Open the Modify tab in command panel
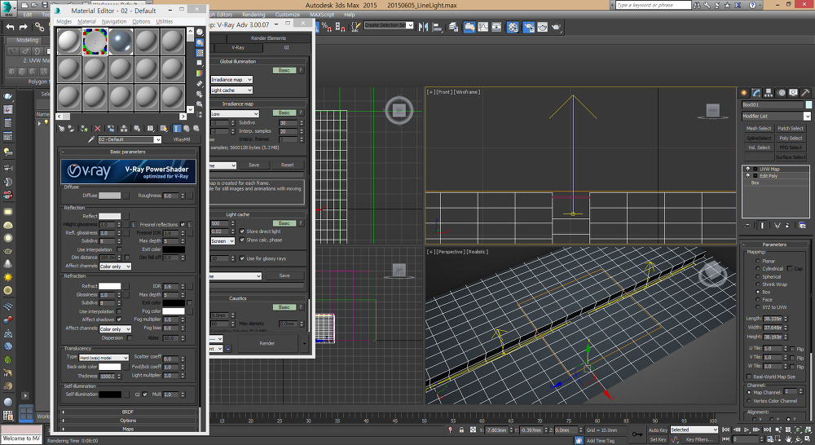The height and width of the screenshot is (445, 815). 758,91
